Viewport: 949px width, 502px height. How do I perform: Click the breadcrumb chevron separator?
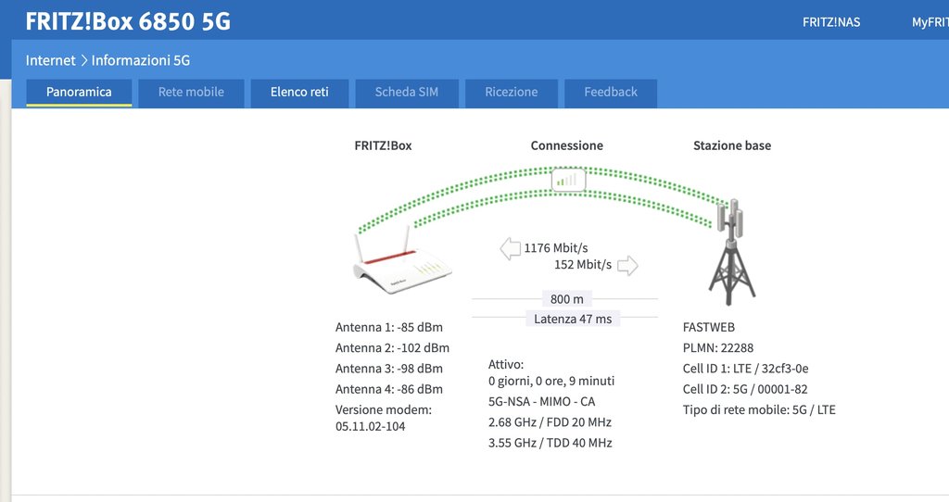click(83, 60)
